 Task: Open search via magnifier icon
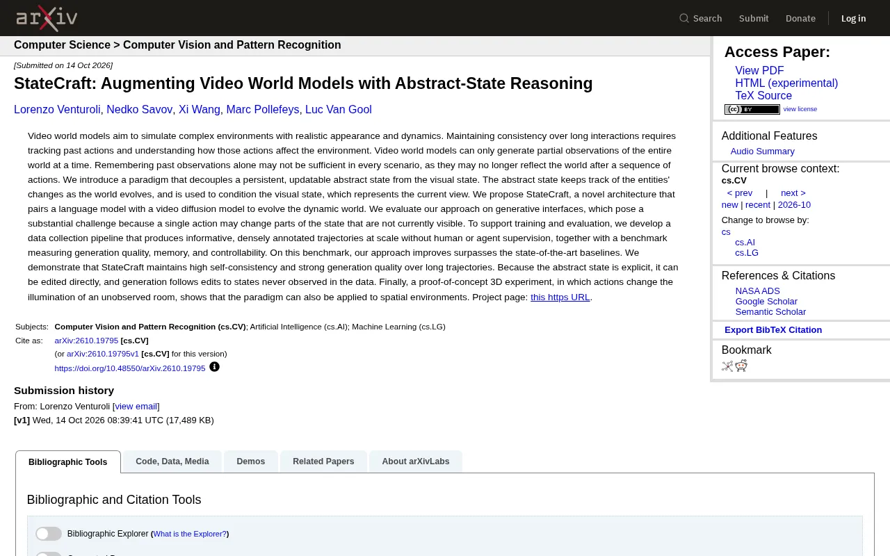pos(684,18)
